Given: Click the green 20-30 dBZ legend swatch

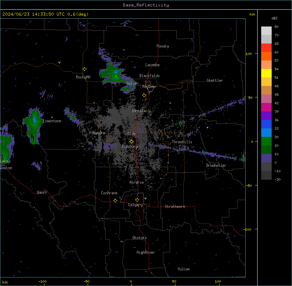Looking at the screenshot, I should pos(266,141).
